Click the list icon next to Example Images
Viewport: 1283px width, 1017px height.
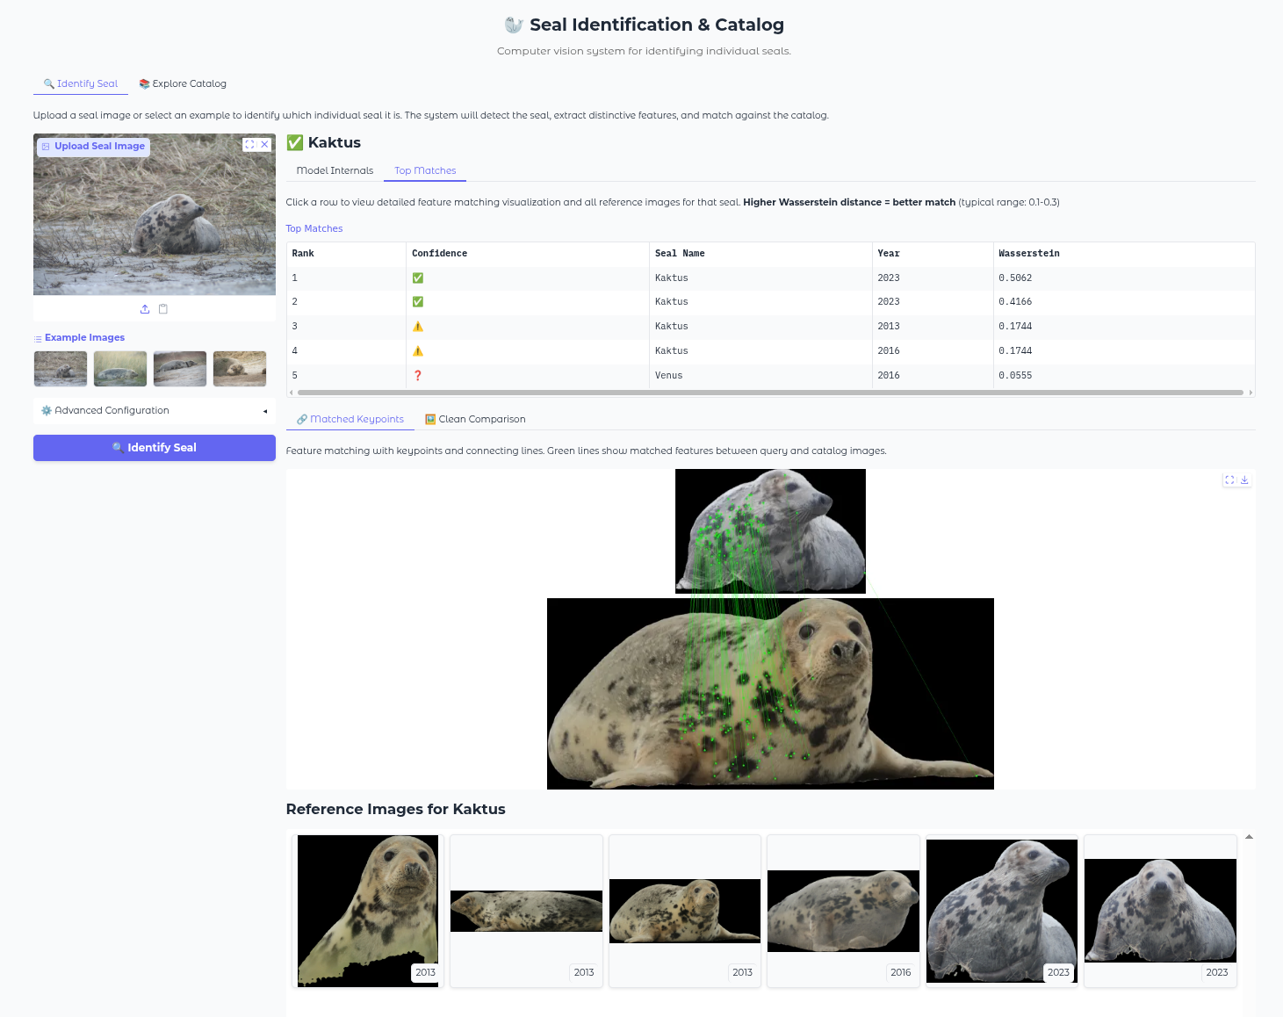(x=37, y=337)
